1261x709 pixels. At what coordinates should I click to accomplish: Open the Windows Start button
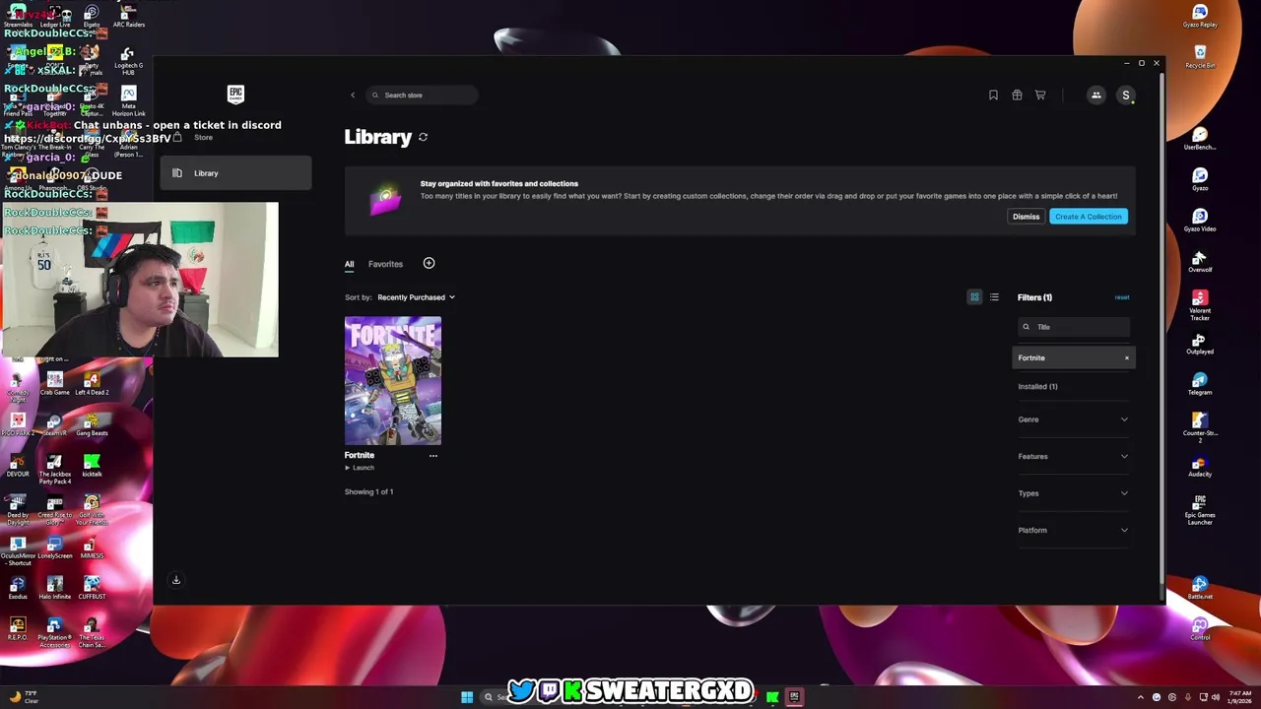click(467, 697)
